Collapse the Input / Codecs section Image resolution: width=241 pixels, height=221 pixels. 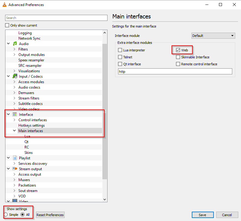tap(8, 76)
